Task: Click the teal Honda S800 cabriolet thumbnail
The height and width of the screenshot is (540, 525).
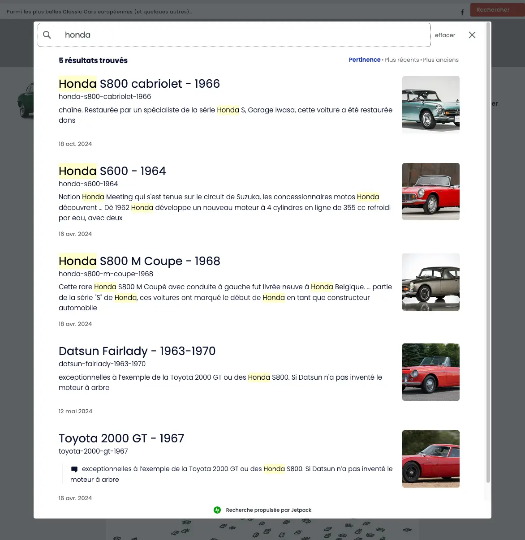Action: [x=431, y=105]
